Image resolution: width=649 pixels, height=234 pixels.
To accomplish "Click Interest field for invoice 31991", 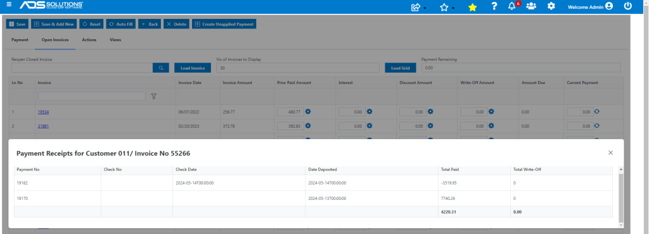I will pyautogui.click(x=352, y=126).
